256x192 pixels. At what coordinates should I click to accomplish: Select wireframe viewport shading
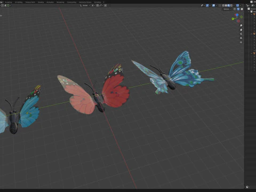coord(223,5)
